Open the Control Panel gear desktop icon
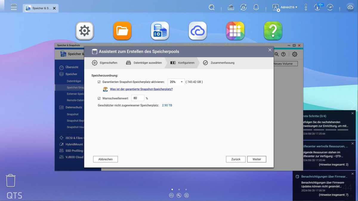Screen dimensions: 358x201 pos(84,30)
